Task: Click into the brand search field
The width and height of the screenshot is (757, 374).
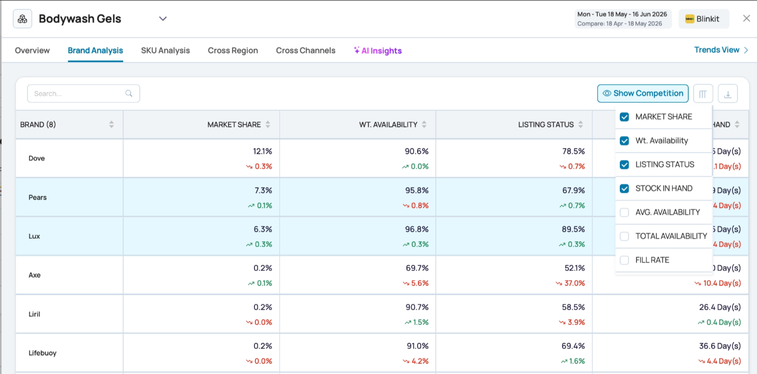Action: [84, 94]
